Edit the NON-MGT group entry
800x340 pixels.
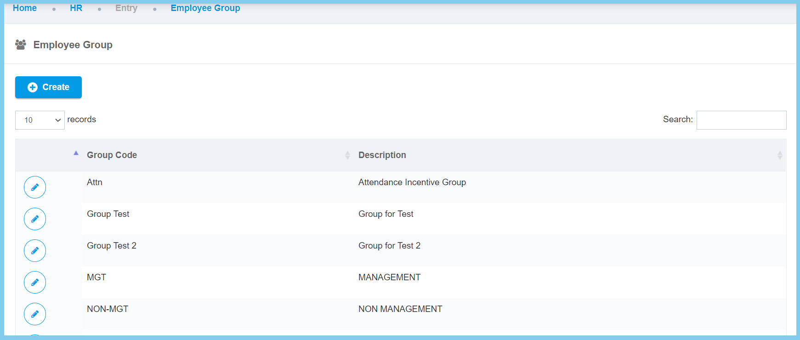click(x=35, y=314)
